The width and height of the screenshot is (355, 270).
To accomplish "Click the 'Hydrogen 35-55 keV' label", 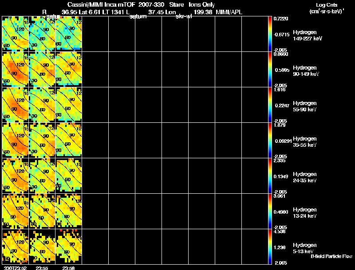I will click(x=305, y=142).
